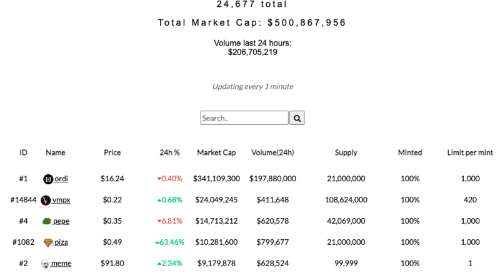Click the green pepe frog icon

46,221
